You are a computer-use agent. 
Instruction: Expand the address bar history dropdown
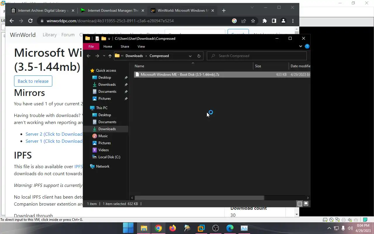(x=190, y=56)
